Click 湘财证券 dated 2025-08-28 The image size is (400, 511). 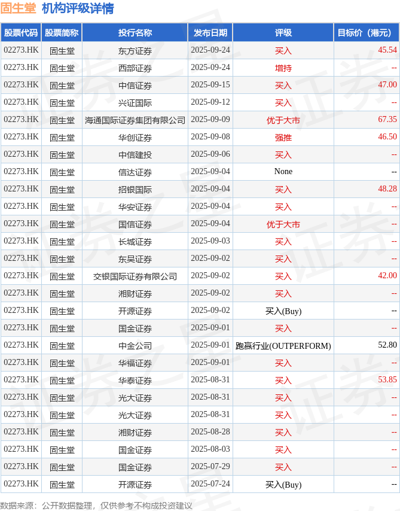coord(135,432)
